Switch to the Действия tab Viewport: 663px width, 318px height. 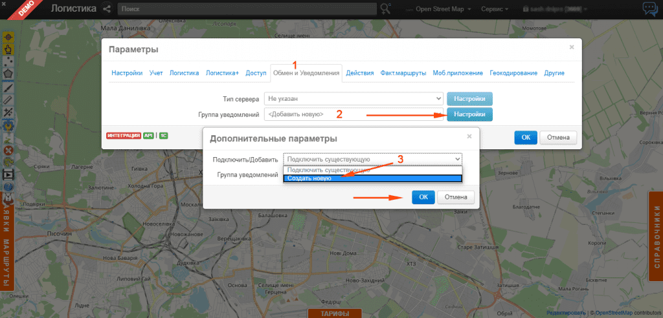[360, 73]
